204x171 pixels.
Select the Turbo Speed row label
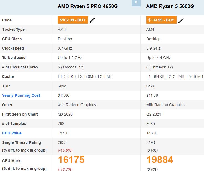coord(14,58)
